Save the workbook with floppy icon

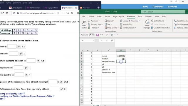click(x=98, y=35)
